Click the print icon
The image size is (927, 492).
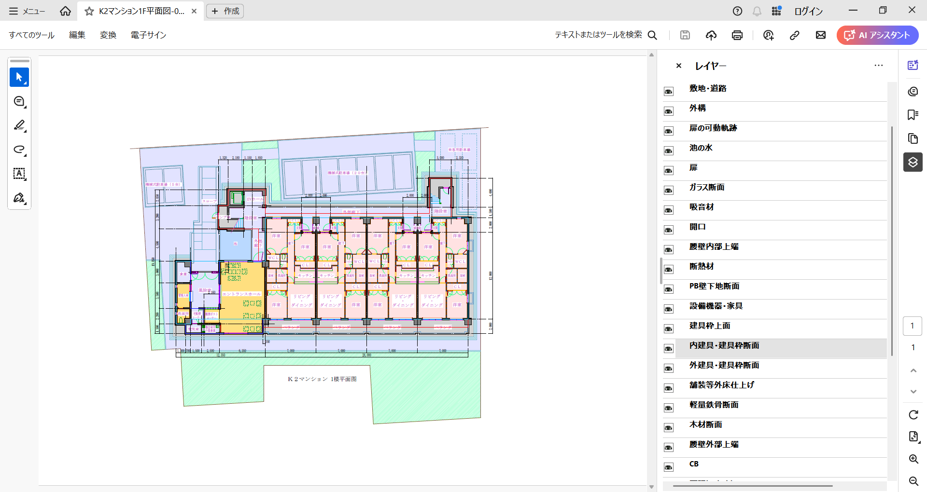pos(737,35)
